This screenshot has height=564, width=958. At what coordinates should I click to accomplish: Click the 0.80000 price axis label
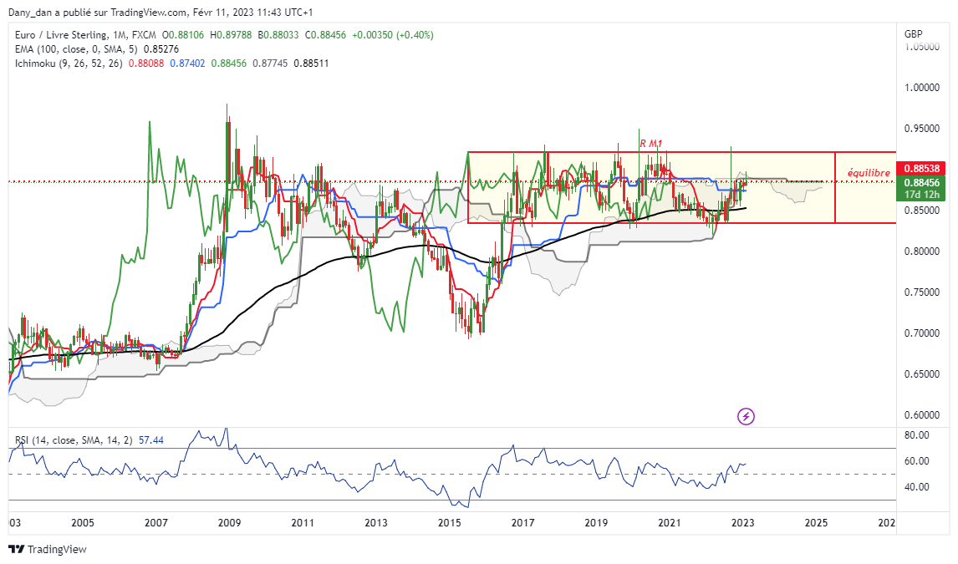[921, 252]
